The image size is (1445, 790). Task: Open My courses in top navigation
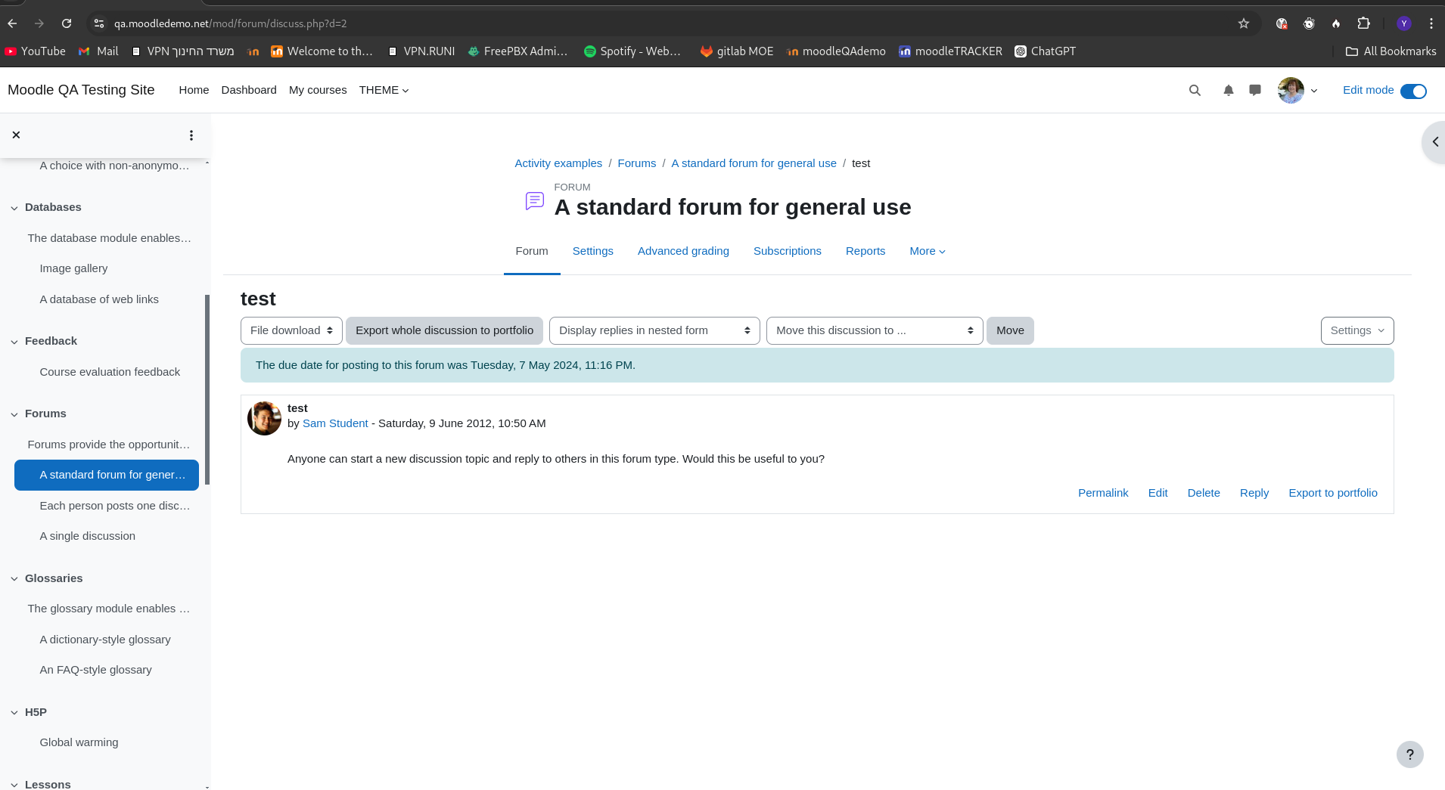(318, 90)
